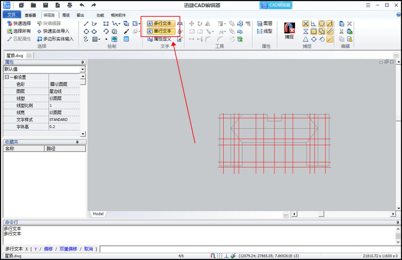This screenshot has width=402, height=260.
Task: Open the 文件 file menu
Action: coord(12,15)
